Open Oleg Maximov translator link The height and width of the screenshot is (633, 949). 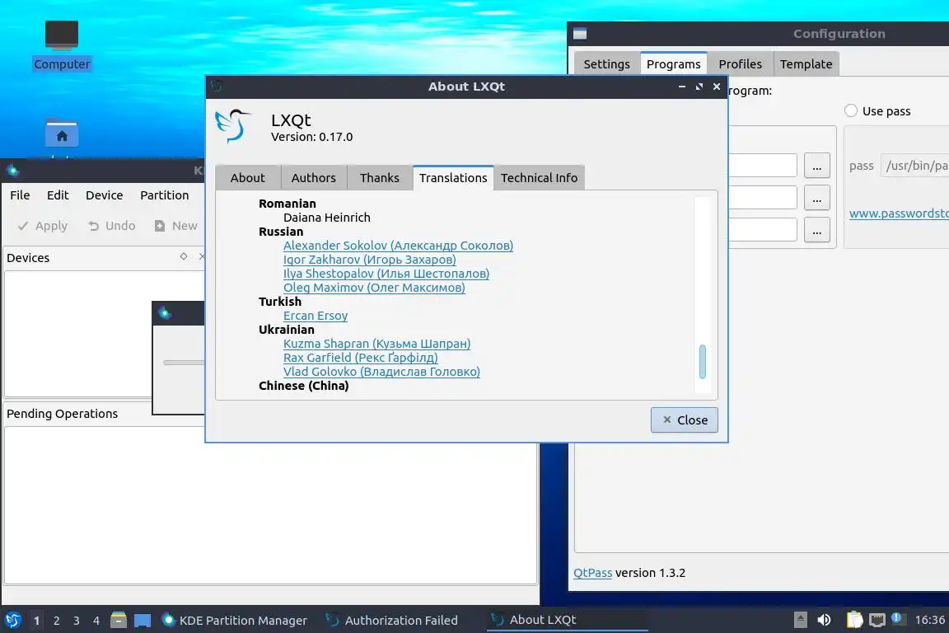374,287
